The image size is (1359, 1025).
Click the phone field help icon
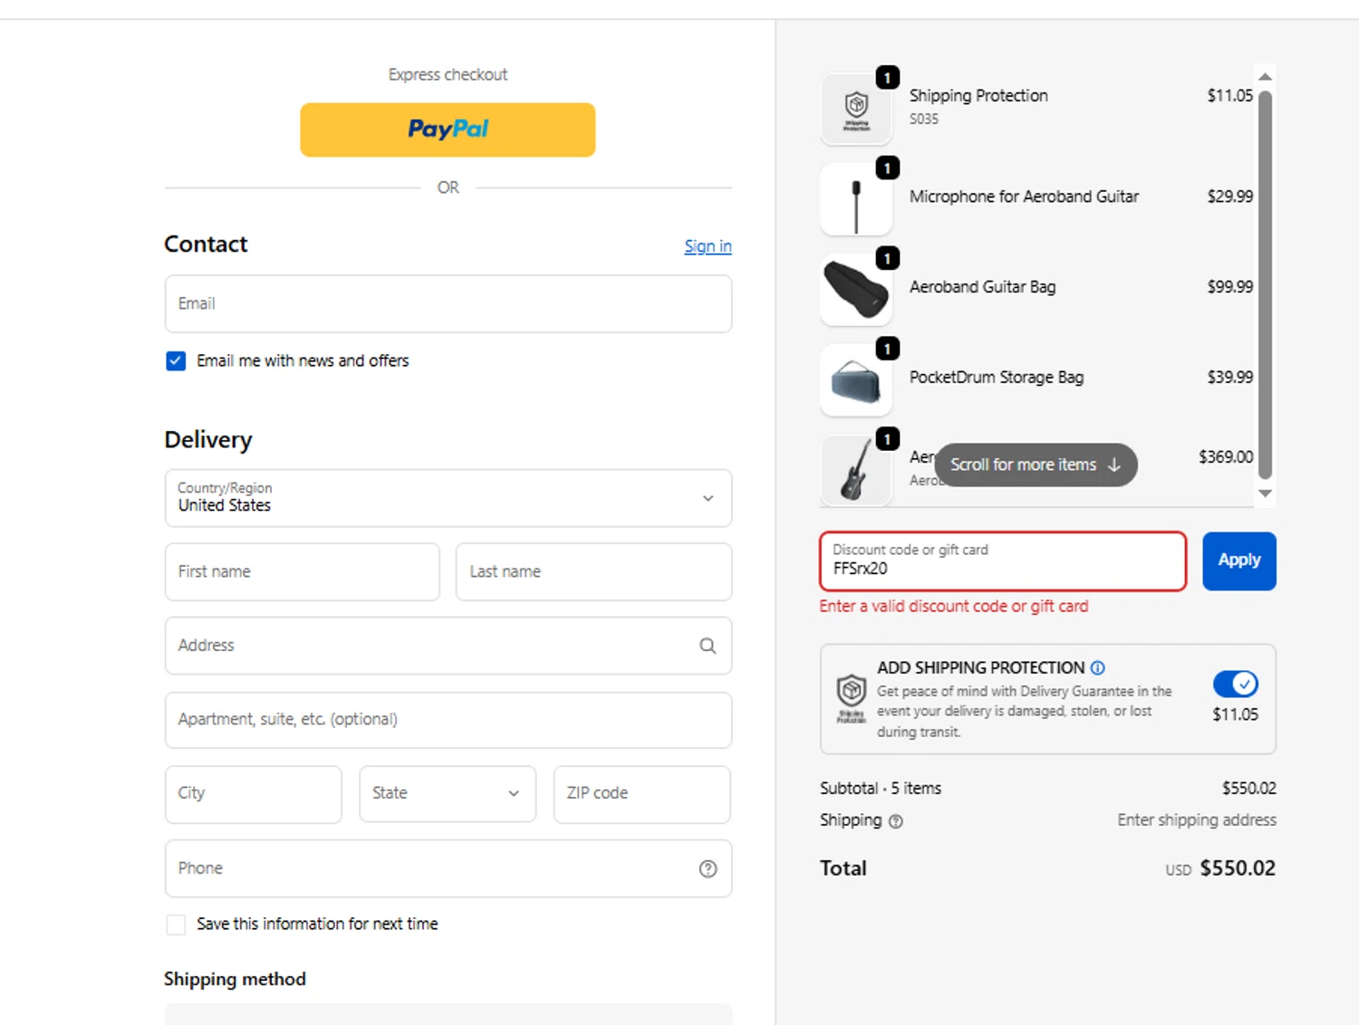click(708, 868)
